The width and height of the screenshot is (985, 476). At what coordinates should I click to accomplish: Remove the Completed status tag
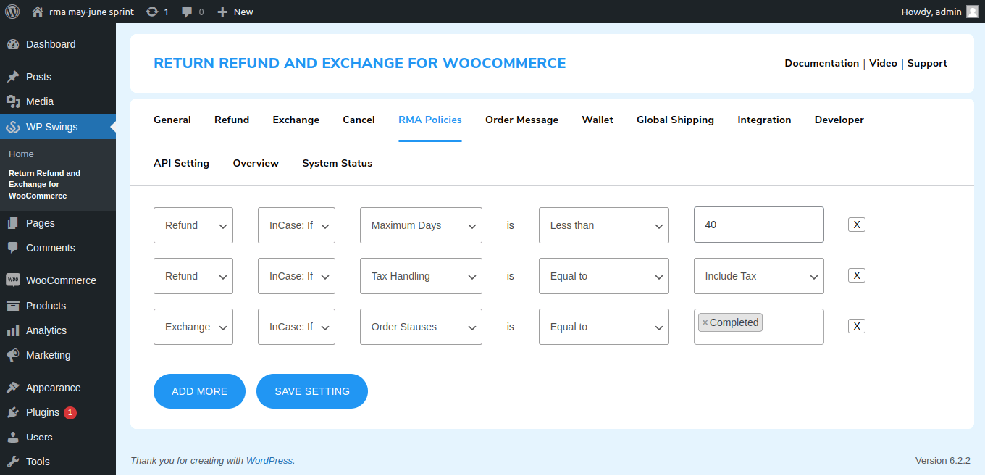point(705,323)
